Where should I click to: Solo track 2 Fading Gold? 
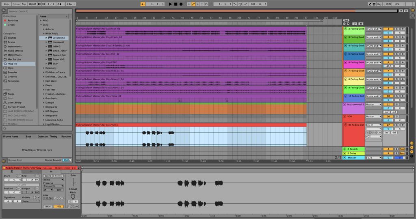[397, 29]
